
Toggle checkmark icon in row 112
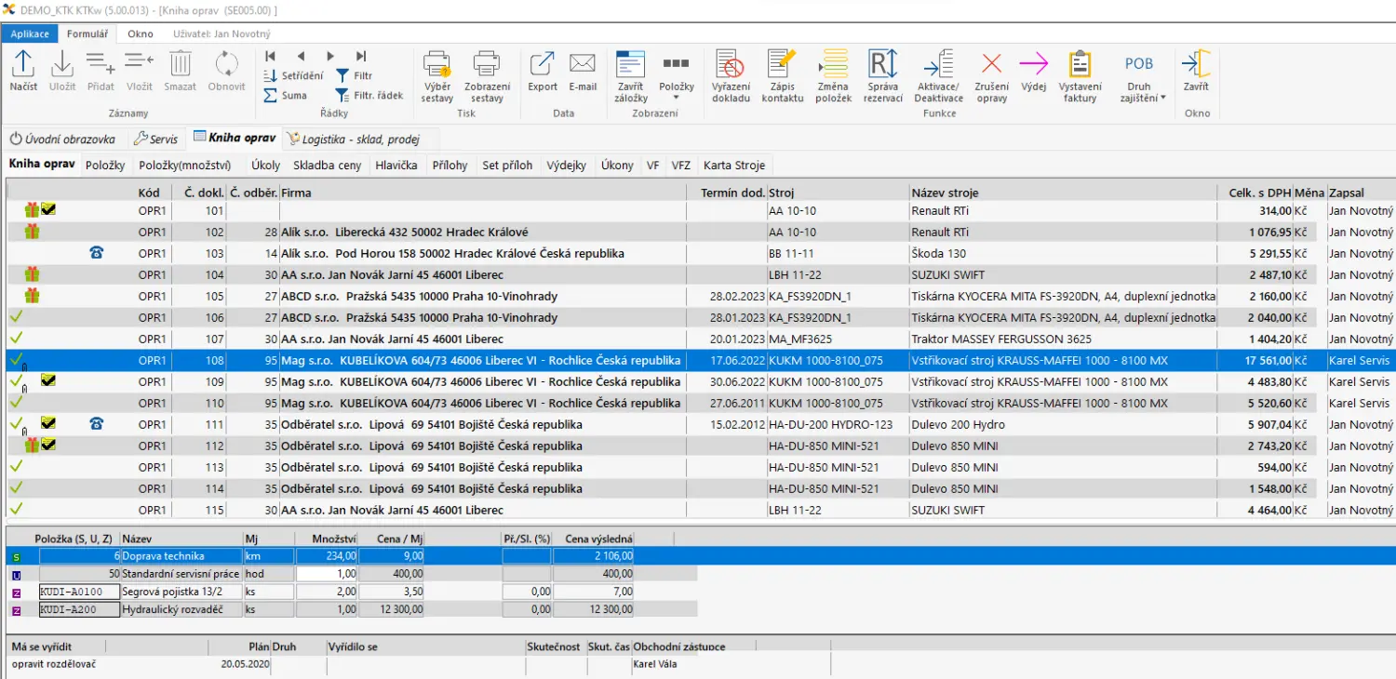pyautogui.click(x=48, y=446)
